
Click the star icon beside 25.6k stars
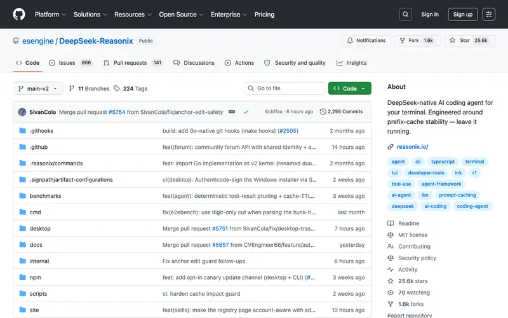point(391,281)
